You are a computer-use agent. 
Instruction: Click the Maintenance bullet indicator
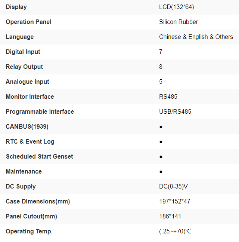tap(161, 172)
